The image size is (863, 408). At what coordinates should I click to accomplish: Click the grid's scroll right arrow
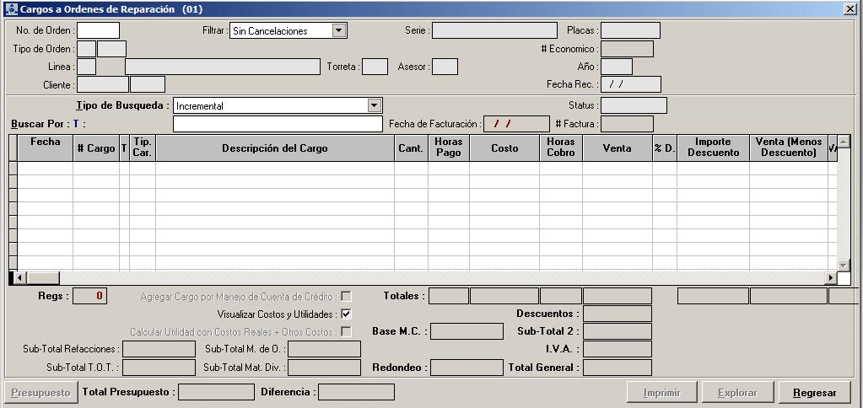830,278
